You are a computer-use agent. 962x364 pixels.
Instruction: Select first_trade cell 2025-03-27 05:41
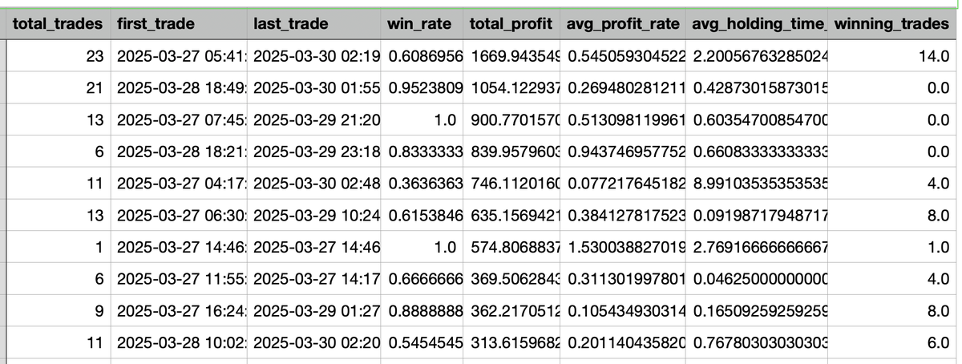coord(178,58)
